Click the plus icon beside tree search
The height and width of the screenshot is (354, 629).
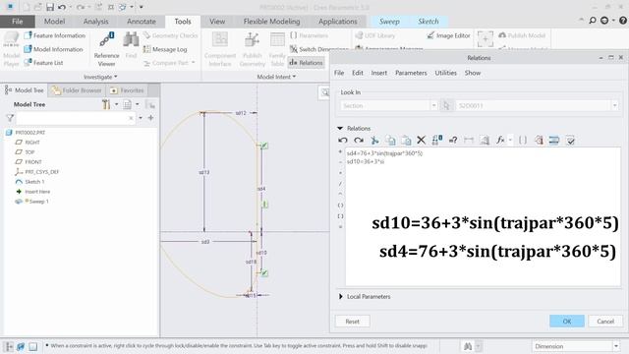(x=150, y=118)
